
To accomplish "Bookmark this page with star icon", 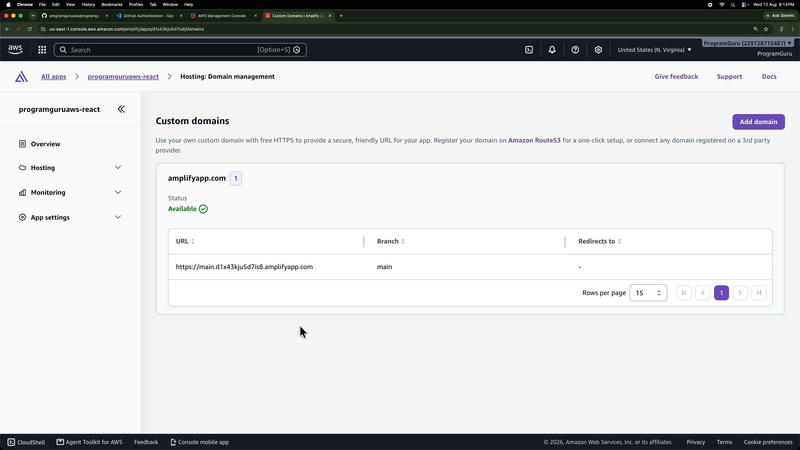I will (x=766, y=29).
